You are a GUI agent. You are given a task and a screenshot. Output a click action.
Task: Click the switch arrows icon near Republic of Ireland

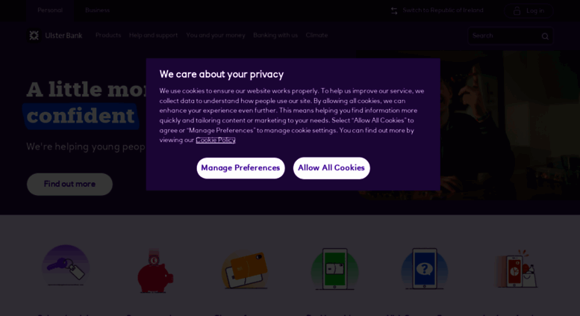pyautogui.click(x=394, y=10)
